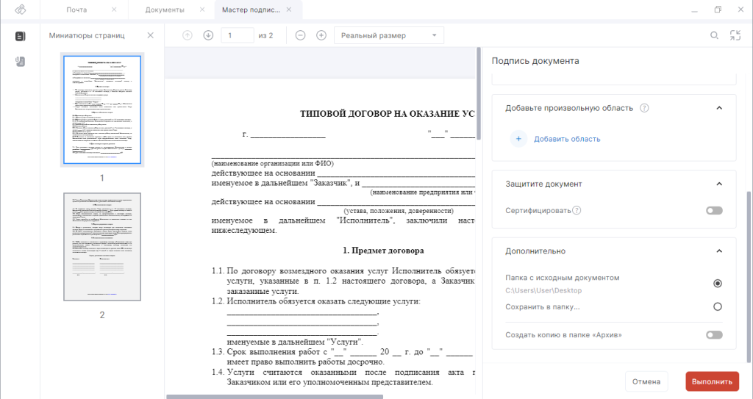Open the signatures panel sidebar icon
This screenshot has height=399, width=753.
point(20,62)
